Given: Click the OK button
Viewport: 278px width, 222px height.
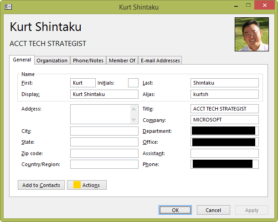Looking at the screenshot, I should (175, 210).
